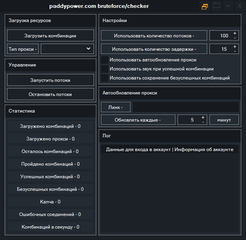Click the log column header row
The image size is (246, 240).
(x=170, y=149)
